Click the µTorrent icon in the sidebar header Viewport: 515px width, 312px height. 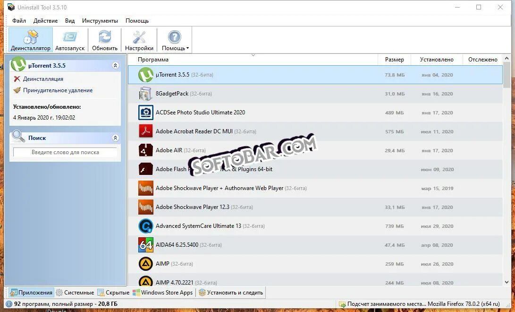18,64
